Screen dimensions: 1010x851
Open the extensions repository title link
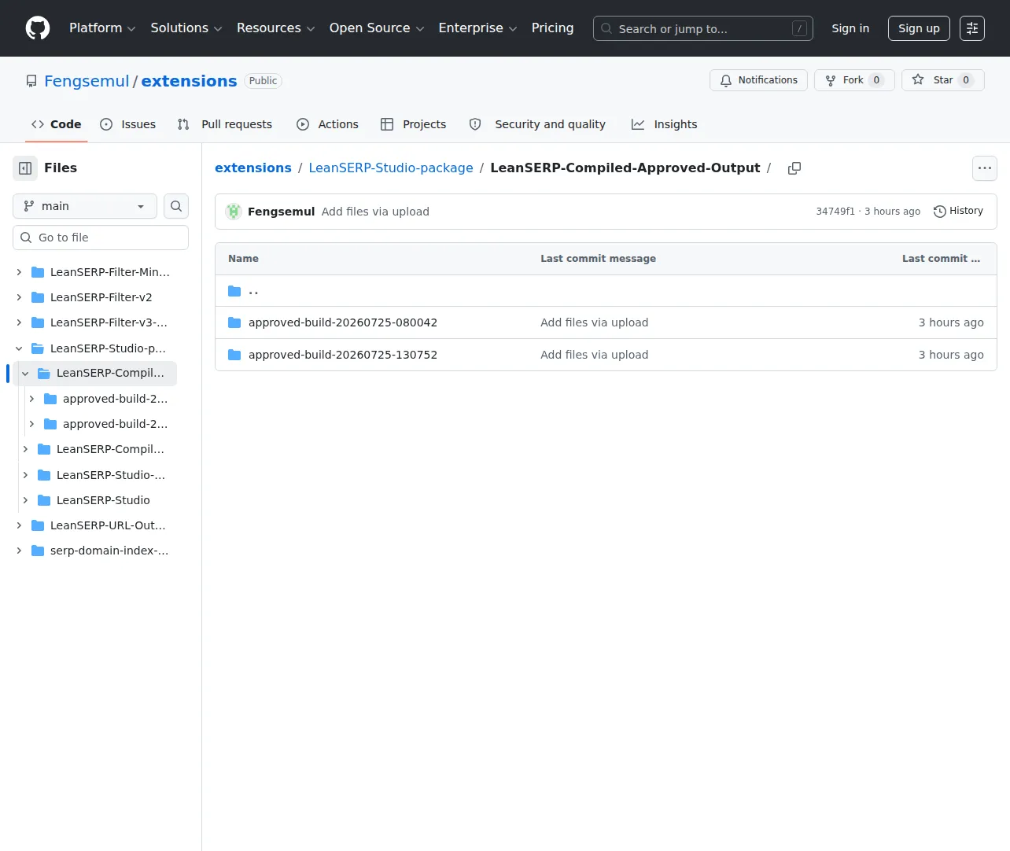(189, 81)
